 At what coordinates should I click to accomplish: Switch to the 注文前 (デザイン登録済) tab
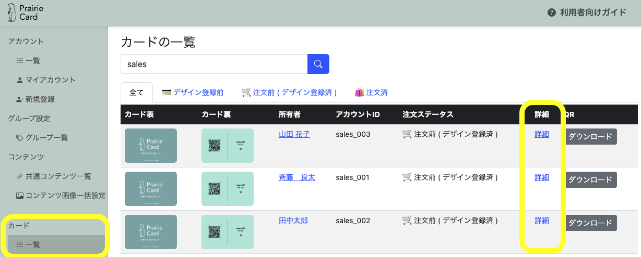pos(289,92)
